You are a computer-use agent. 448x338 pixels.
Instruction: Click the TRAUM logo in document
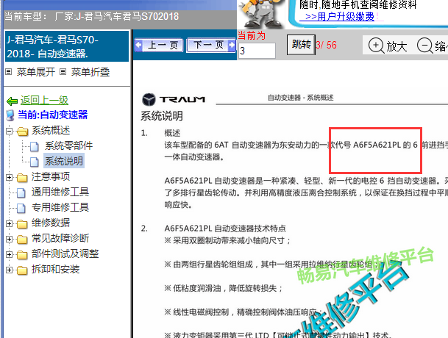[174, 100]
